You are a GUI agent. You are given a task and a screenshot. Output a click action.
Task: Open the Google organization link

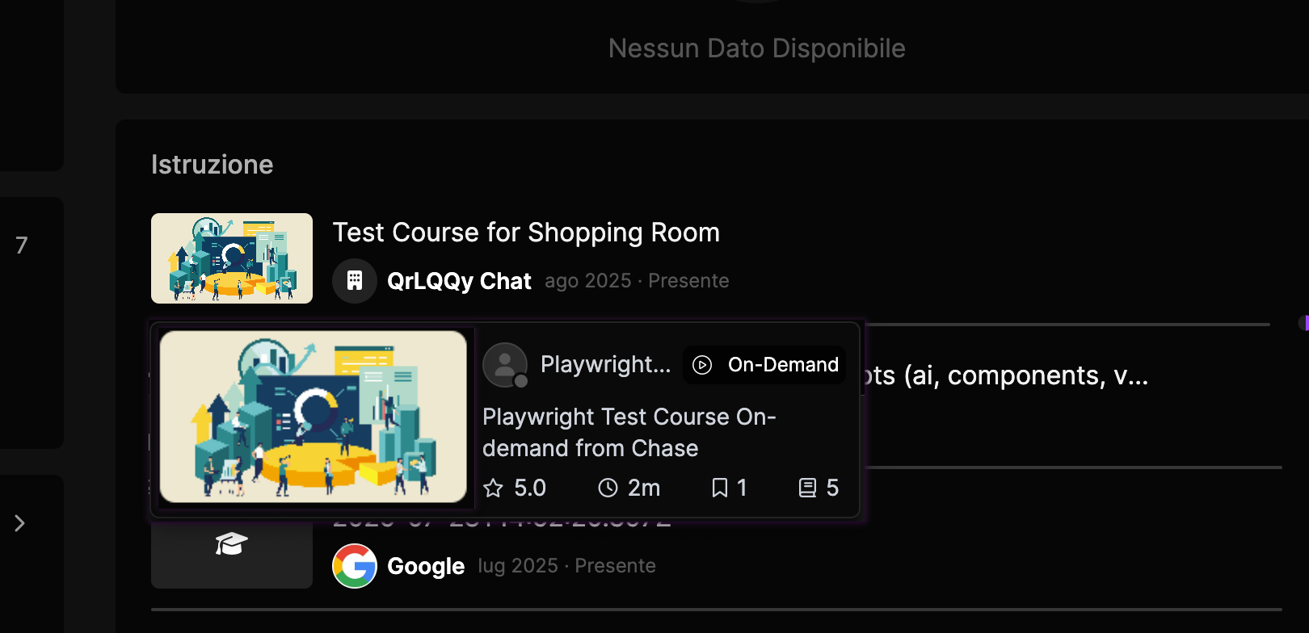(426, 566)
